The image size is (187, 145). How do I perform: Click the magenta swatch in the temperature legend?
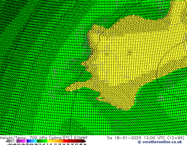[x=24, y=141]
